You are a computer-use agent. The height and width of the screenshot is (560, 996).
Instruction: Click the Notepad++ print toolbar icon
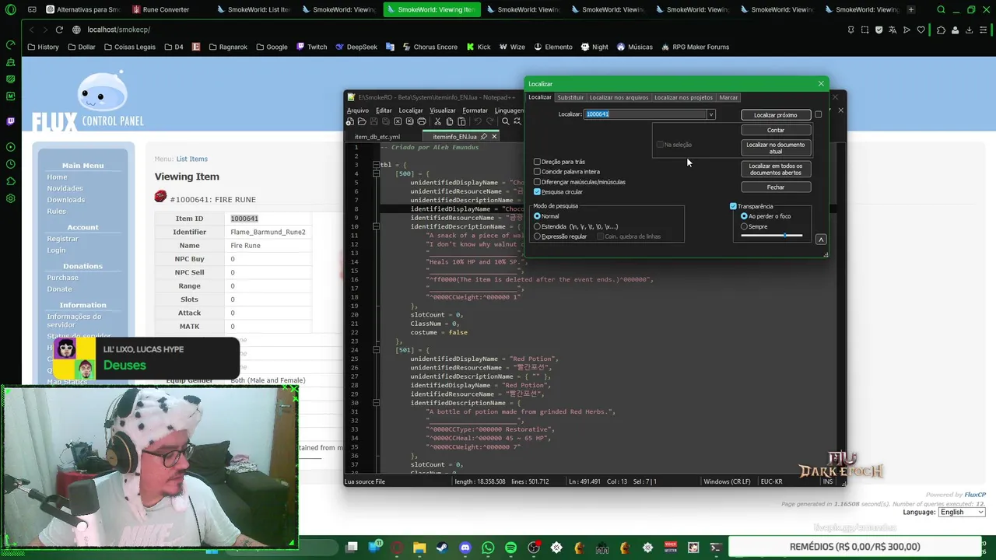[422, 121]
